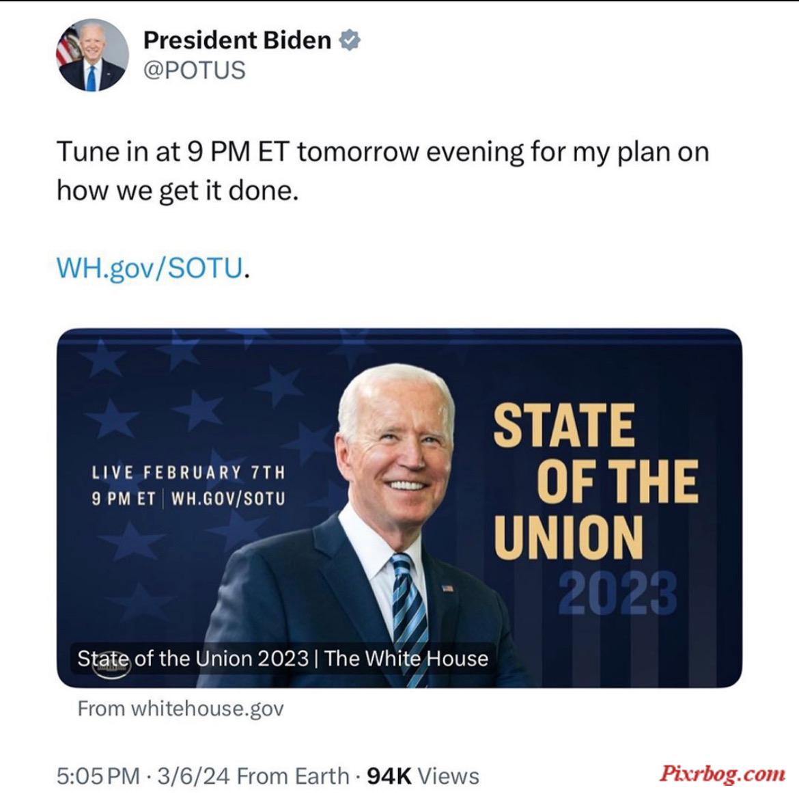799x796 pixels.
Task: Open the 'From whitehouse.gov' source link
Action: [x=180, y=709]
